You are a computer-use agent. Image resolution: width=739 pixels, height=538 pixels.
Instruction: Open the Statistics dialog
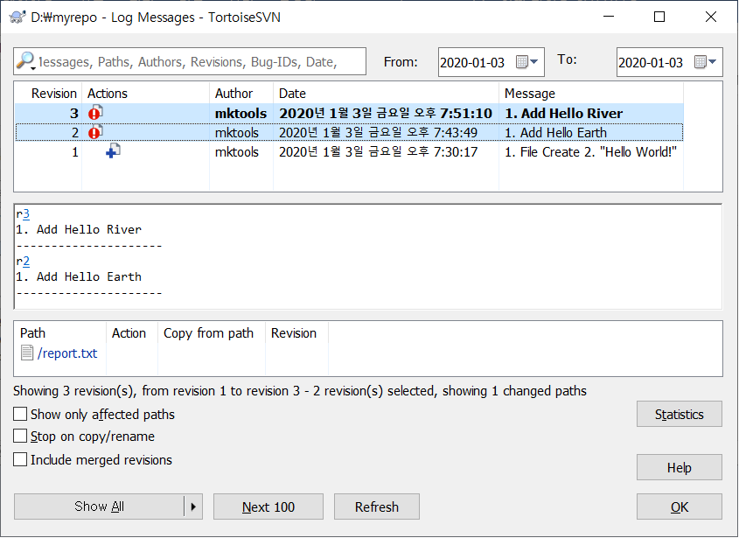[680, 414]
